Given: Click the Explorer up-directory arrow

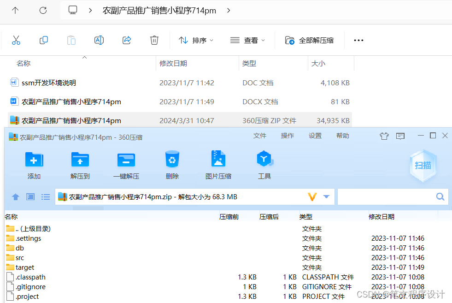Looking at the screenshot, I should pyautogui.click(x=15, y=11).
